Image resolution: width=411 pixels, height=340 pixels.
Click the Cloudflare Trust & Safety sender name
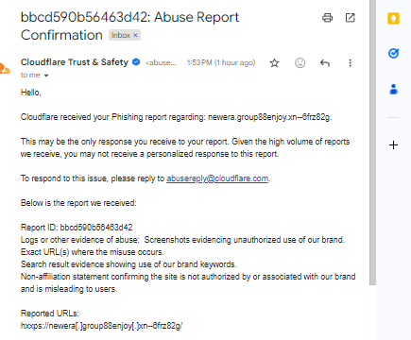click(x=75, y=62)
